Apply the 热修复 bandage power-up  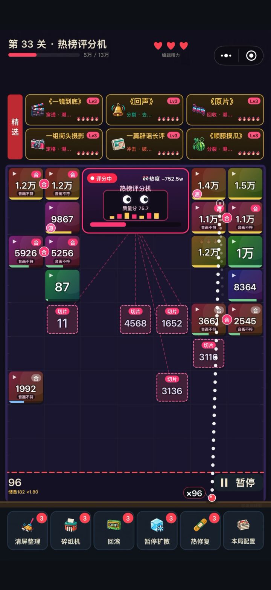[x=200, y=530]
